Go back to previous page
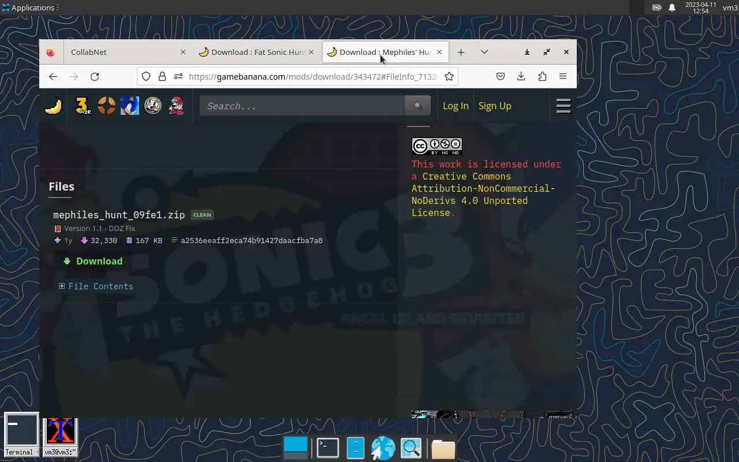This screenshot has height=462, width=739. 53,76
